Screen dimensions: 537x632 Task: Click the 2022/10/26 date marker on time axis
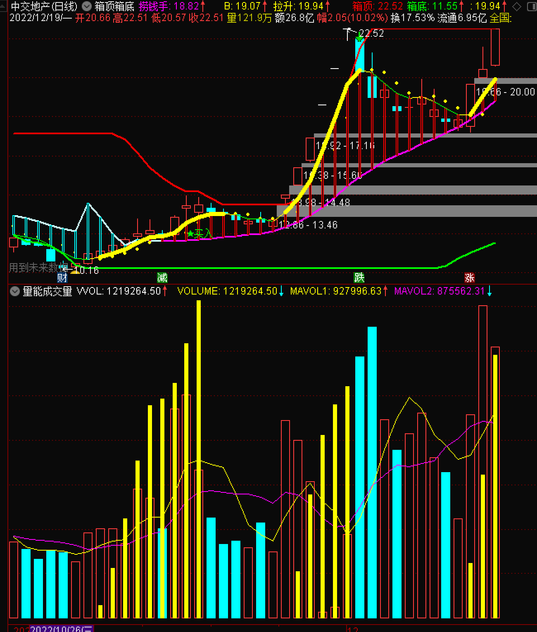[62, 629]
